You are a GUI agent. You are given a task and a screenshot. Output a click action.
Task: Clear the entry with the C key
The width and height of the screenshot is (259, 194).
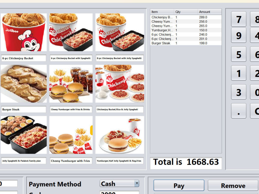click(256, 111)
